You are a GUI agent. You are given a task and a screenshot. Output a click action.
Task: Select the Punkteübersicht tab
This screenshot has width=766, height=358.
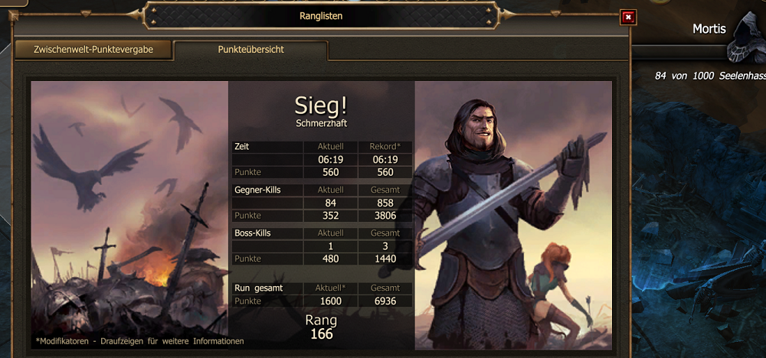coord(251,50)
